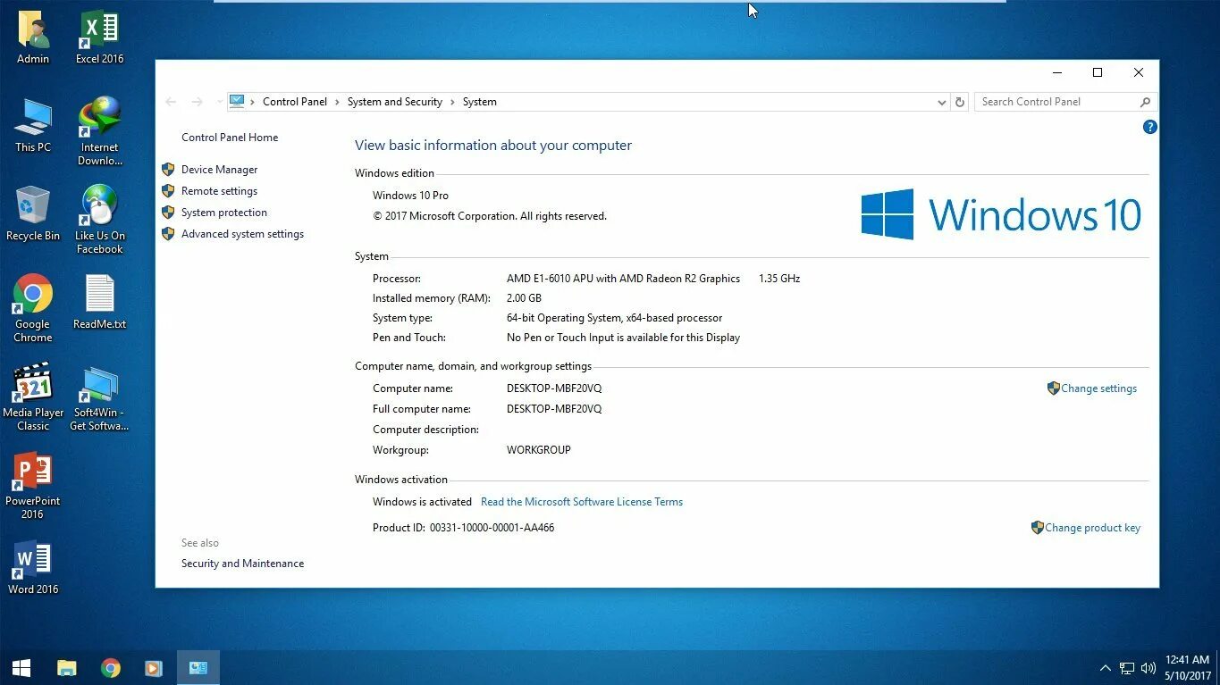This screenshot has height=685, width=1220.
Task: Click the AMD E1-6010 APU processor value
Action: (623, 279)
